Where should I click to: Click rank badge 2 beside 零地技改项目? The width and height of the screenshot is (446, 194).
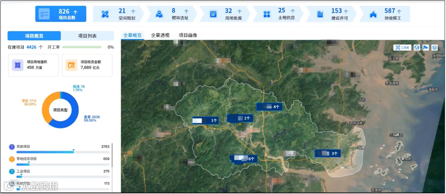tap(12, 159)
